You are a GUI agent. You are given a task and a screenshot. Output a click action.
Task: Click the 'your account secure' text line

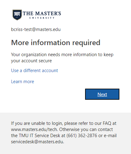click(32, 61)
